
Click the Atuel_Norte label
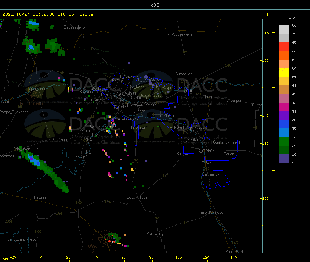(x=164, y=116)
